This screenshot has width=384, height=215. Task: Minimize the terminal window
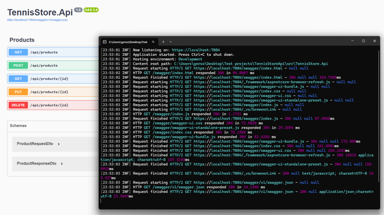[x=352, y=41]
